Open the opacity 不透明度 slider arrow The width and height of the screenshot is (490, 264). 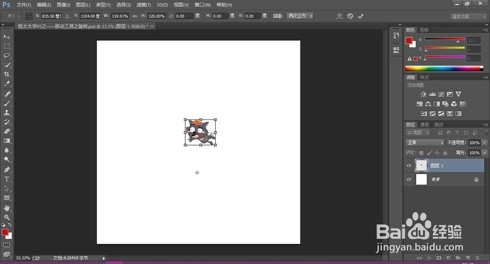[485, 143]
